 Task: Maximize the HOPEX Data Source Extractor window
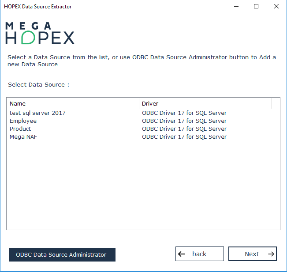[256, 6]
